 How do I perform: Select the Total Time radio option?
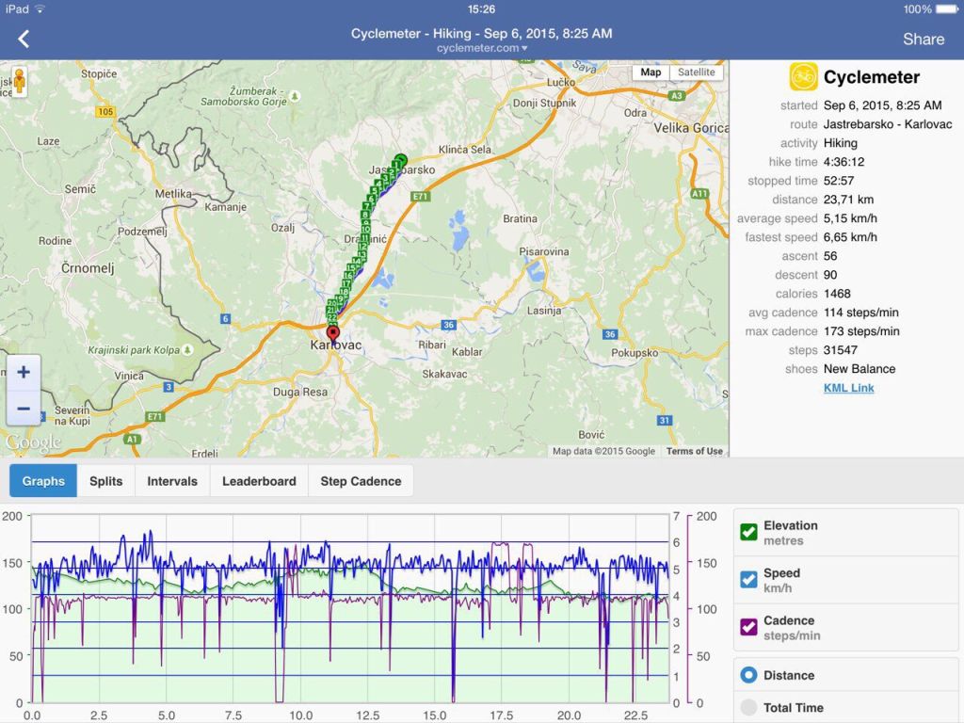749,708
